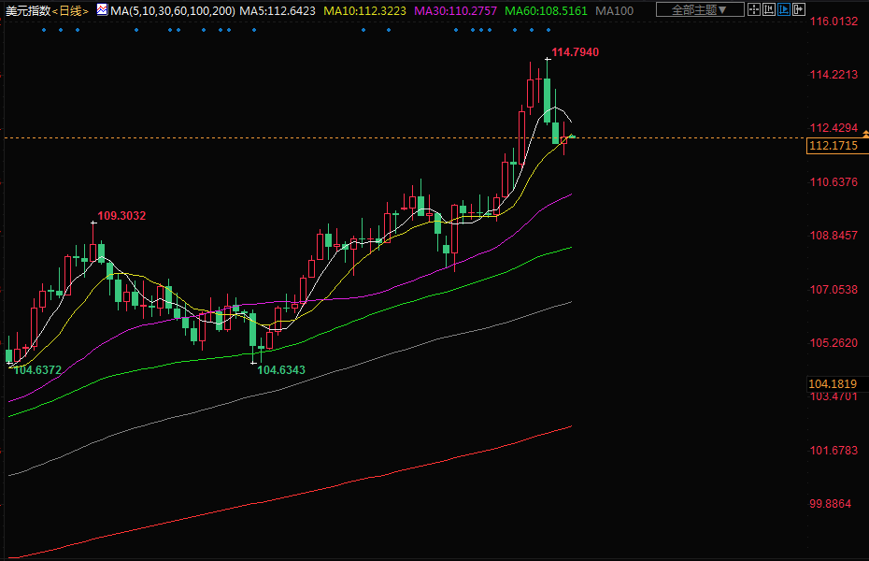Viewport: 869px width, 561px height.
Task: Select the white MA5 legend label
Action: pos(278,11)
